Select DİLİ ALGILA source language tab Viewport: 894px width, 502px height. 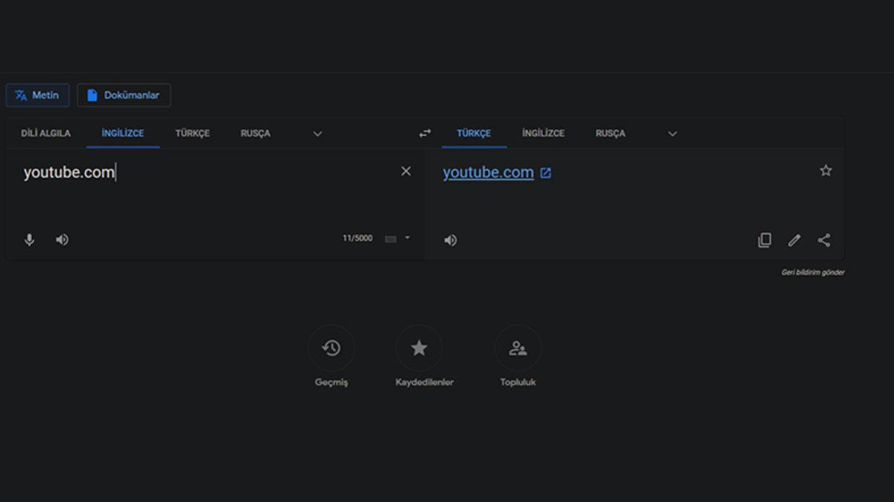tap(45, 134)
